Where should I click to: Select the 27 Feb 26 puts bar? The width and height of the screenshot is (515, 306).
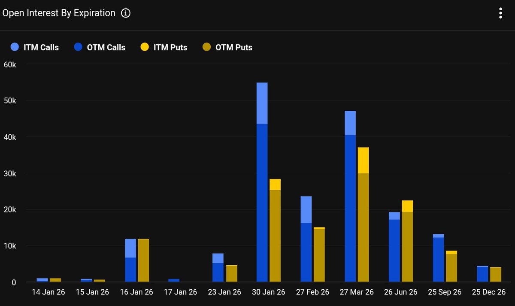pyautogui.click(x=319, y=254)
